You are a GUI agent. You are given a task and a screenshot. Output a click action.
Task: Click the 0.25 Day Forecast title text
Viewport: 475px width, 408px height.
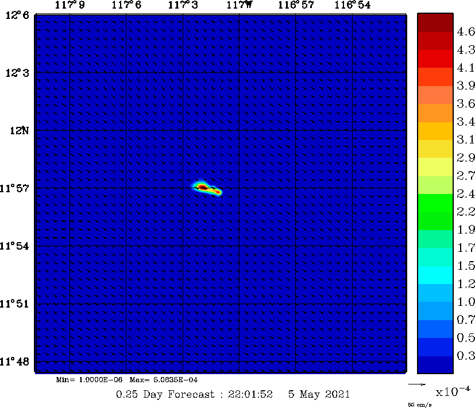point(165,394)
